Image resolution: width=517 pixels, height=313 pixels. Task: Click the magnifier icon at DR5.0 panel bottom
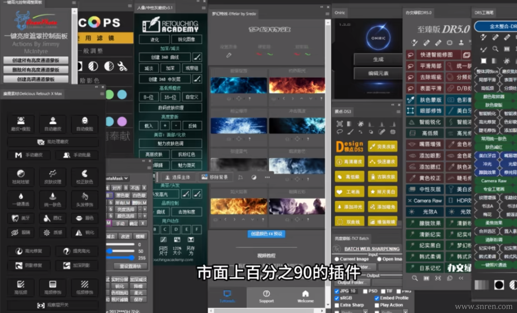coord(415,278)
